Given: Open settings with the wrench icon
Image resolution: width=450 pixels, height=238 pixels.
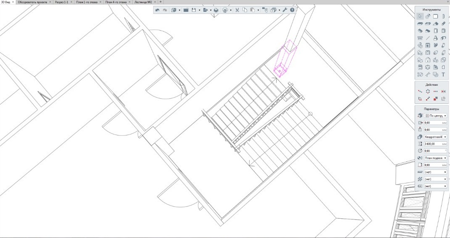Looking at the screenshot, I should point(285,10).
